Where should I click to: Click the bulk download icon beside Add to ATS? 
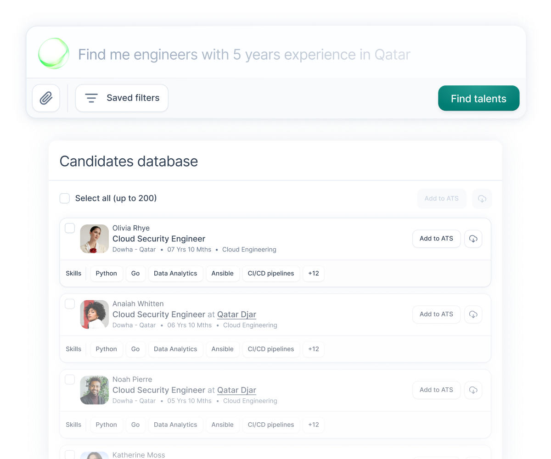coord(482,199)
